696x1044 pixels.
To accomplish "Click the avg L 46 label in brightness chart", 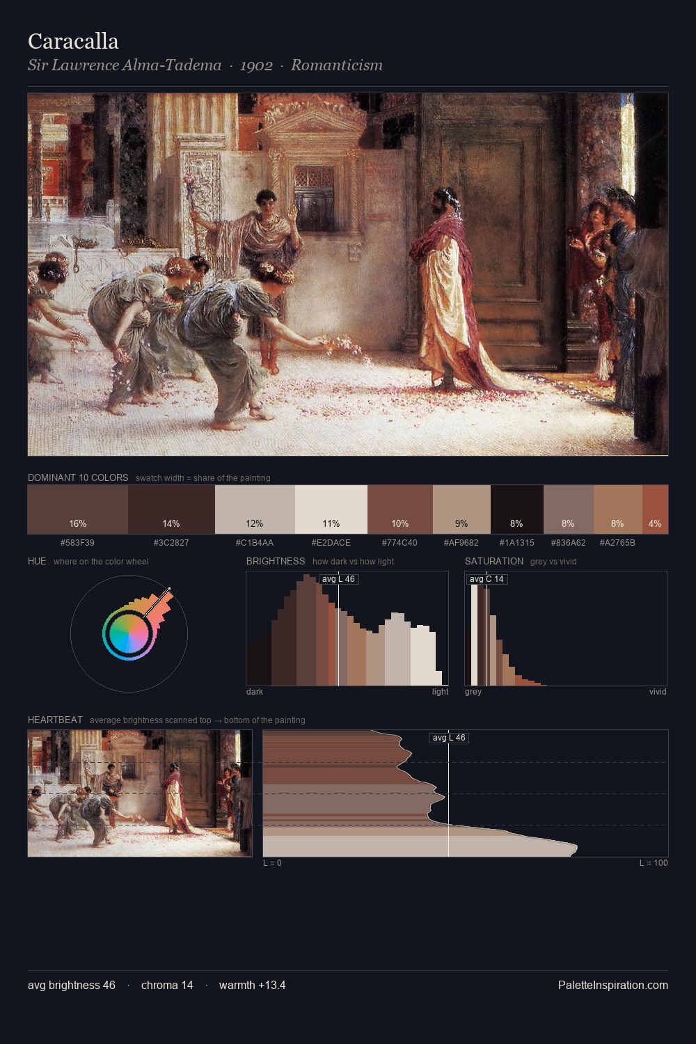I will pos(338,579).
